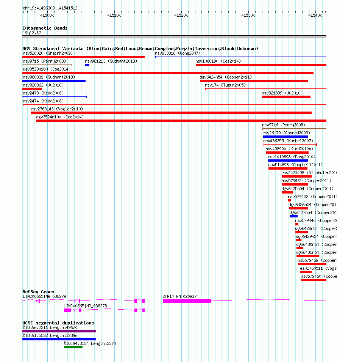
Task: Click the blue gain bar under nsv960831
Action: 54,81
